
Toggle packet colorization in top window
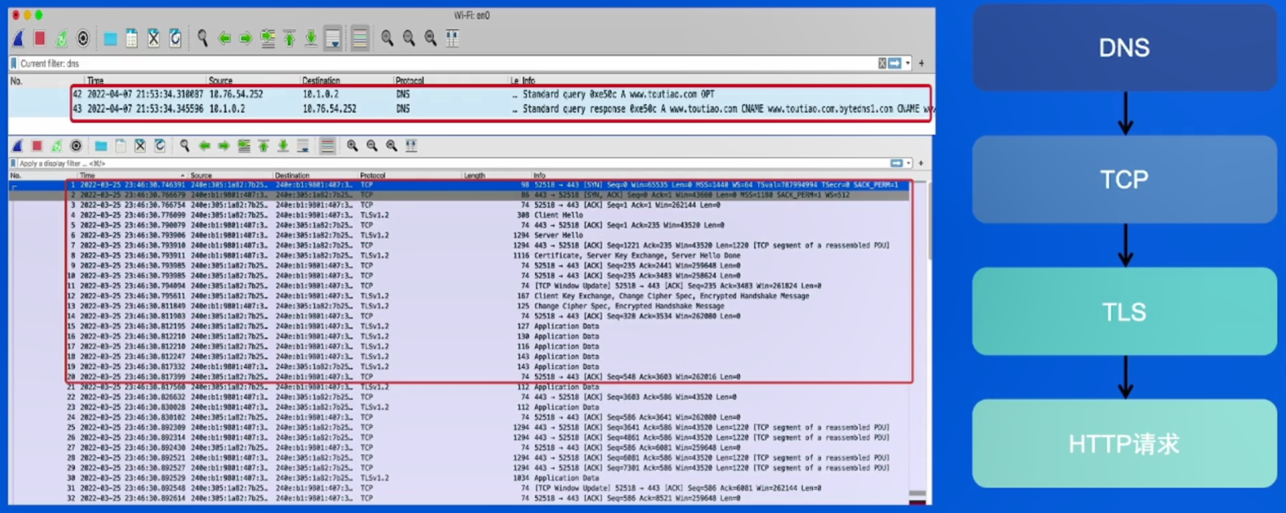tap(360, 38)
